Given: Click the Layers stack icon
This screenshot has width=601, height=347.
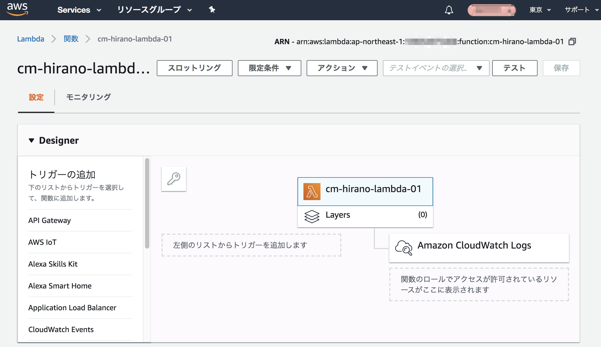Looking at the screenshot, I should 312,216.
